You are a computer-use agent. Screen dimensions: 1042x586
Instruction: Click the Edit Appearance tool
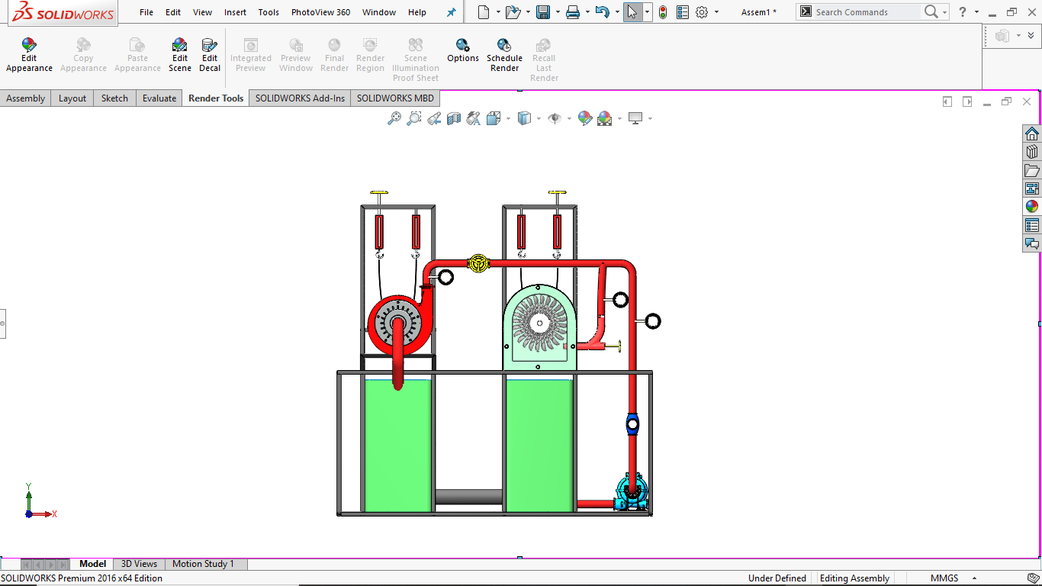(29, 55)
